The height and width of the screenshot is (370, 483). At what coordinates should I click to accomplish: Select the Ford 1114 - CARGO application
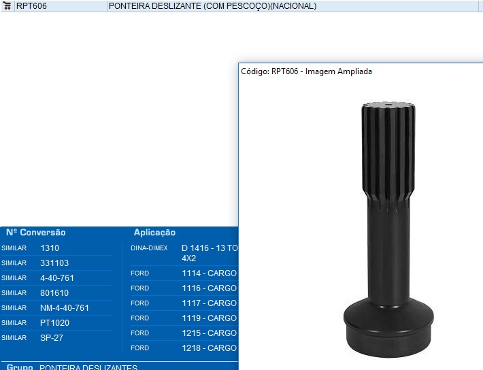(x=209, y=273)
